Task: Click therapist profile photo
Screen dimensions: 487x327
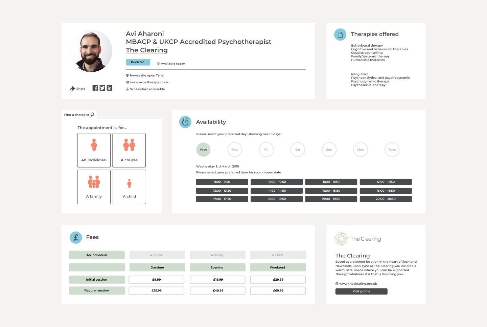Action: [91, 51]
